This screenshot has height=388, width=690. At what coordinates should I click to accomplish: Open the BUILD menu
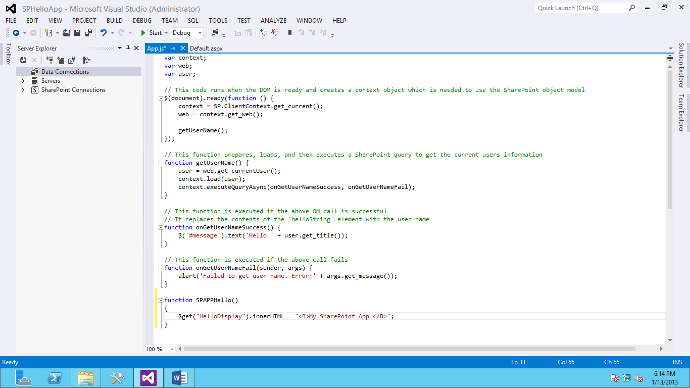115,21
